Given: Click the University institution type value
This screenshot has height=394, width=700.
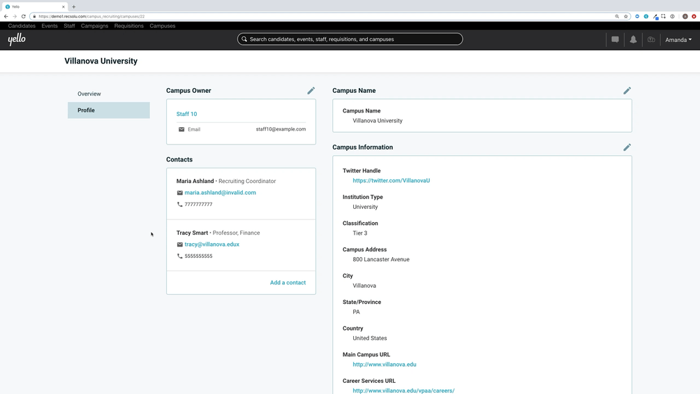Looking at the screenshot, I should [365, 207].
